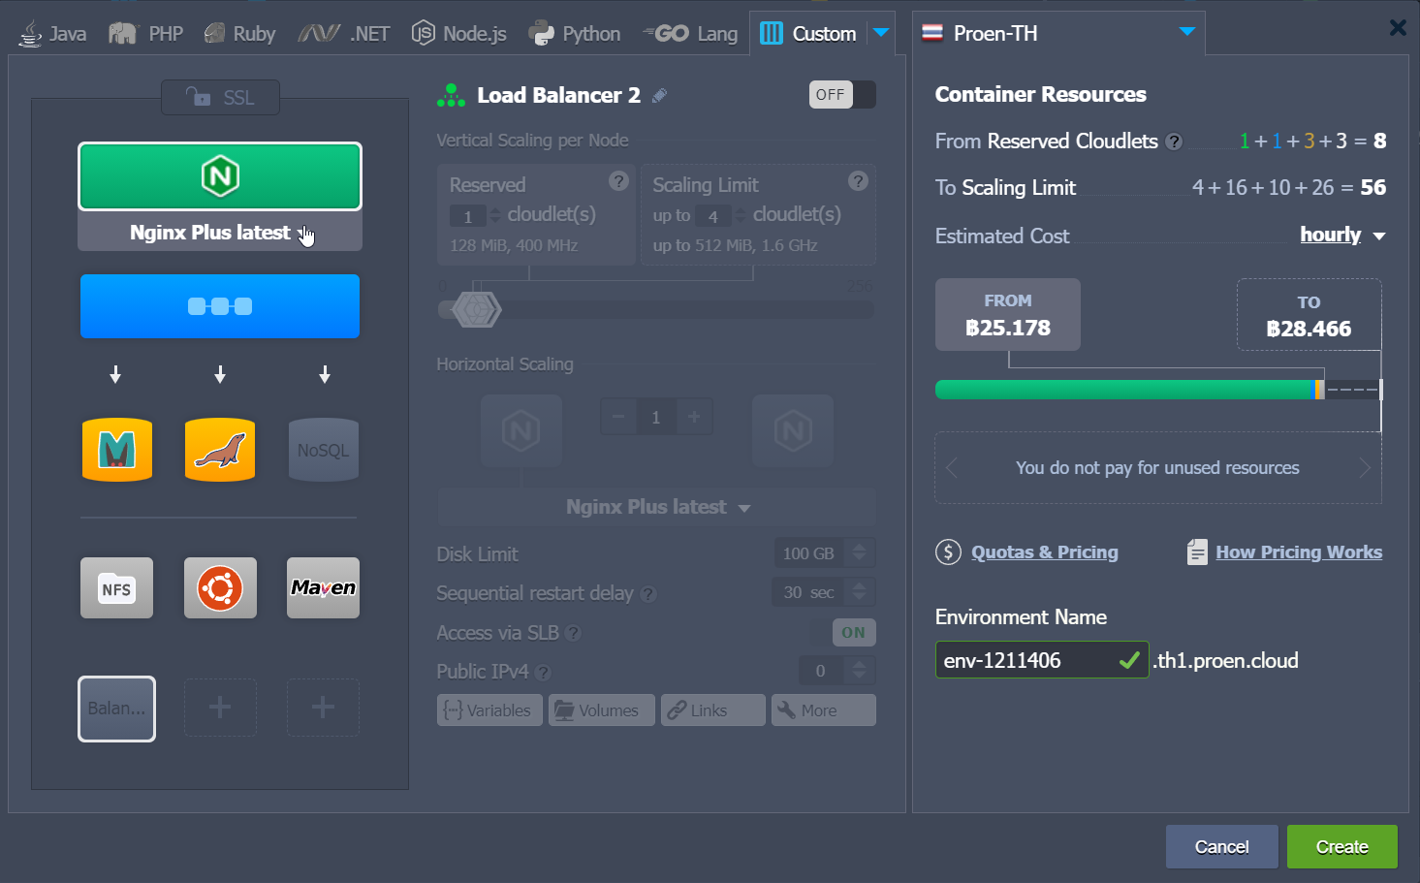Viewport: 1420px width, 883px height.
Task: Toggle the SSL option
Action: click(x=220, y=97)
